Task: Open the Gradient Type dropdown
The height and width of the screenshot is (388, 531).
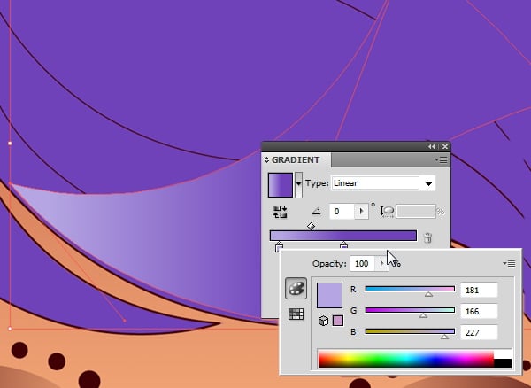Action: pos(429,184)
